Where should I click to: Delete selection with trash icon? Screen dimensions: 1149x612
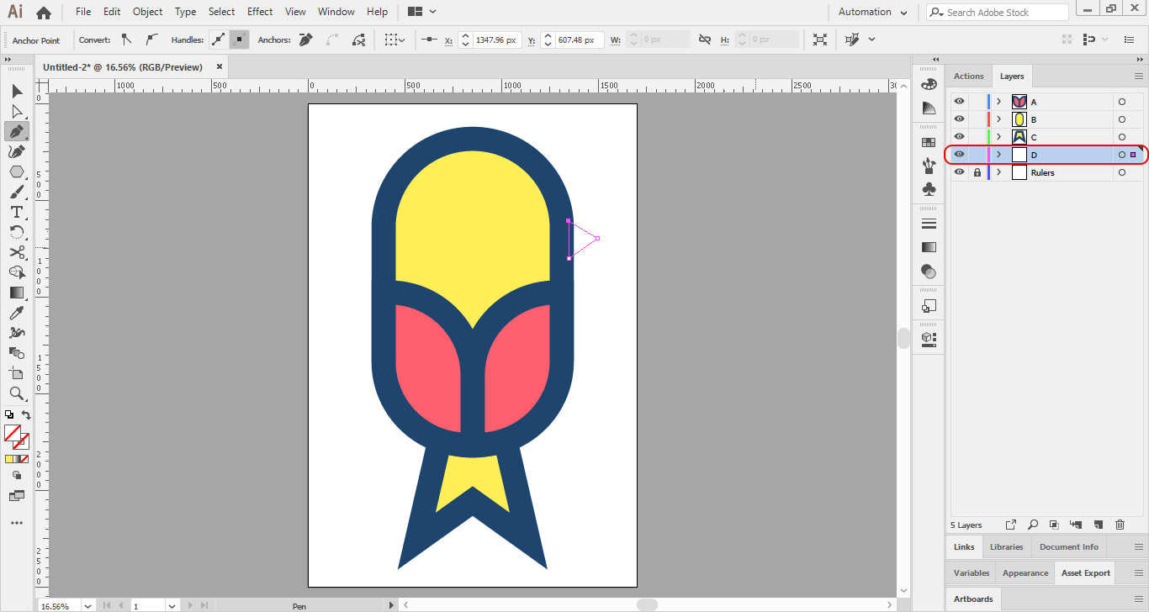coord(1120,525)
